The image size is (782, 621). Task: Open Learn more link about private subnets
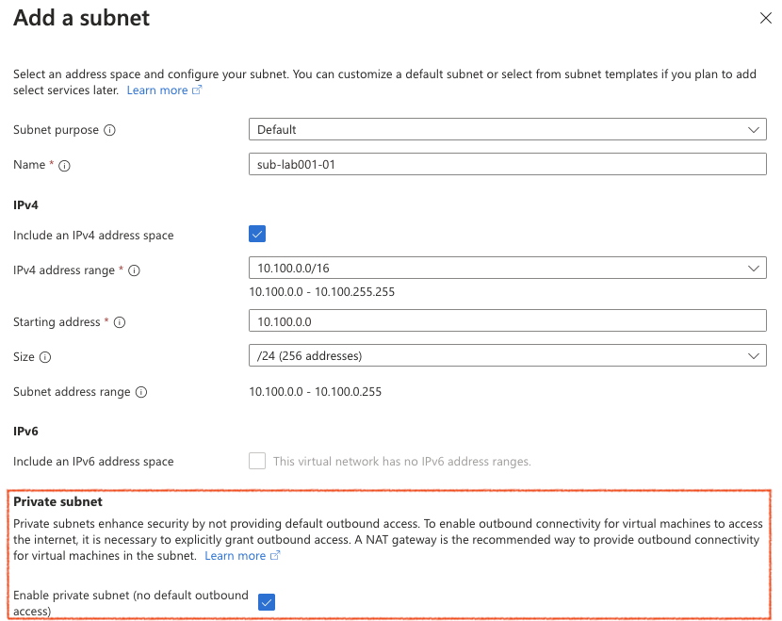[236, 556]
